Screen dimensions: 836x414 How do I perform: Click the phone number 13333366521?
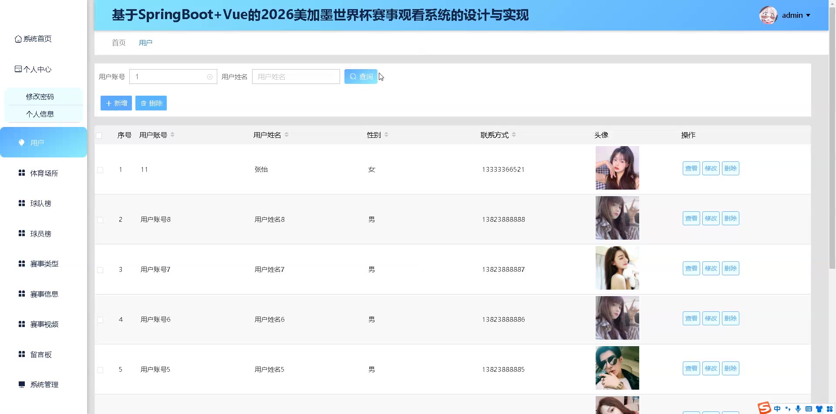(503, 170)
